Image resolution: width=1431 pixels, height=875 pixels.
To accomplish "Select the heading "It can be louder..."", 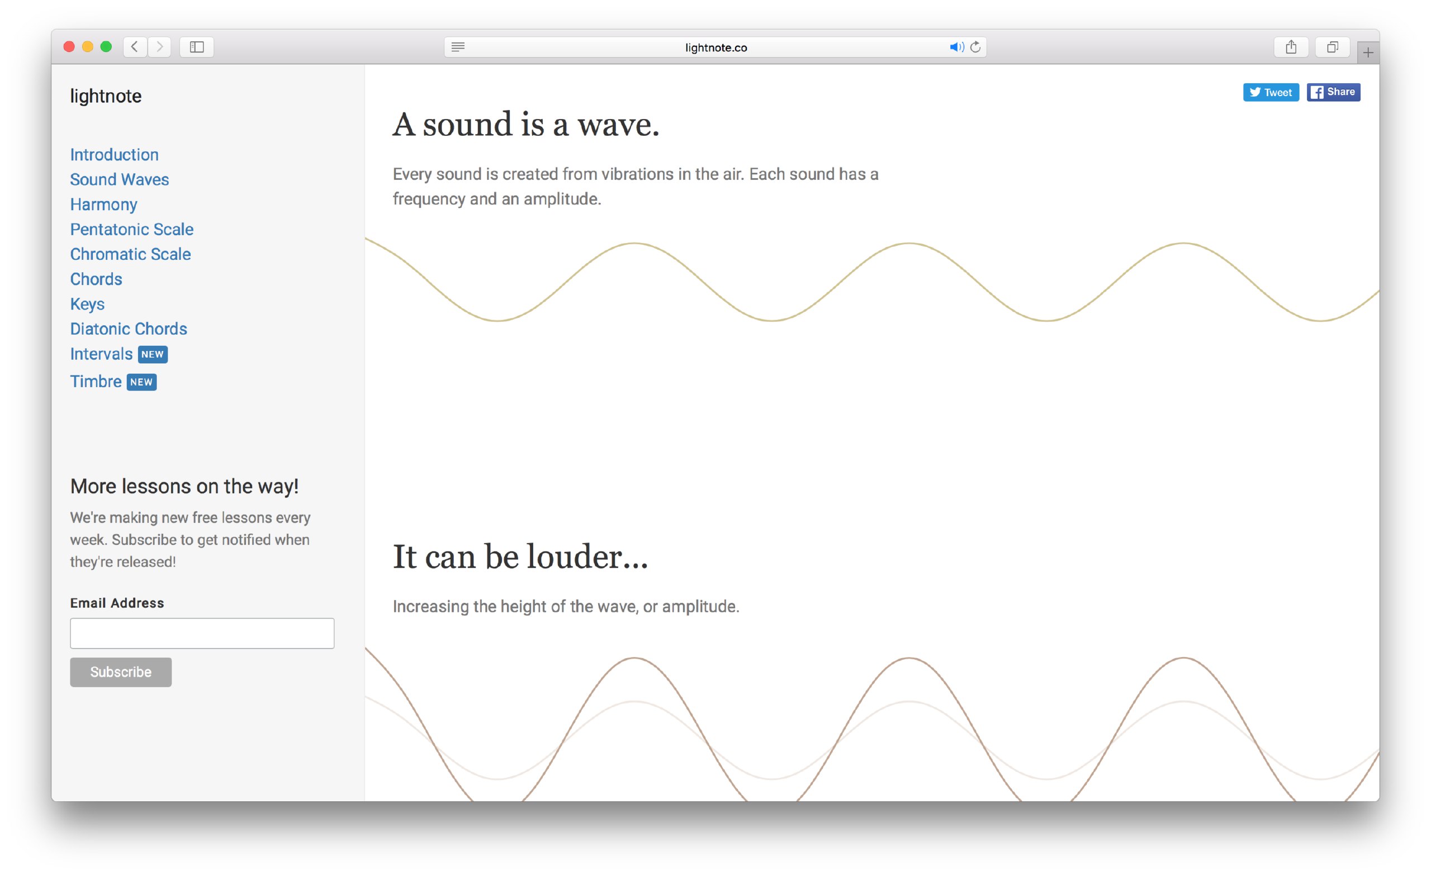I will pos(520,557).
